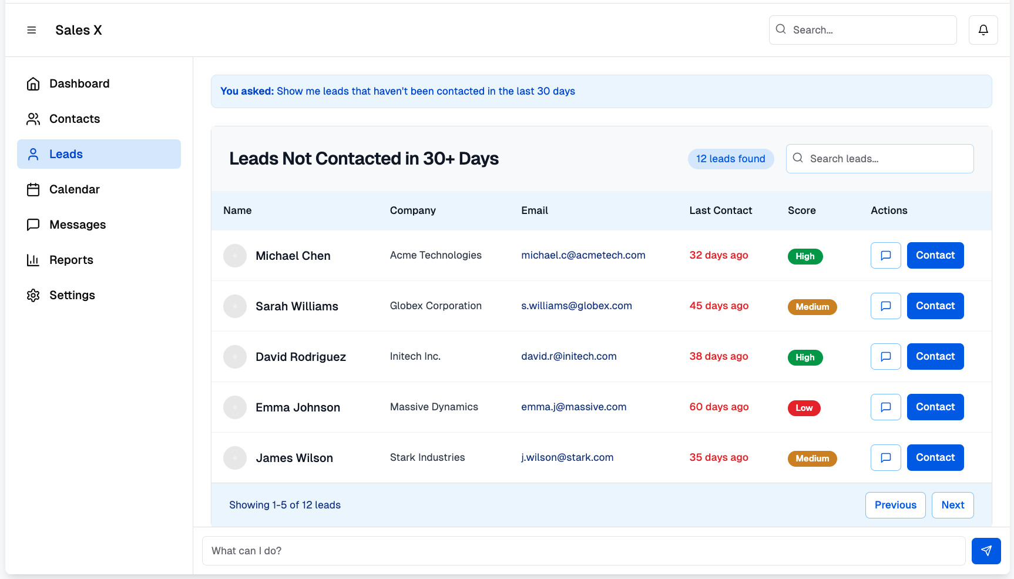The width and height of the screenshot is (1014, 579).
Task: Click the global Search field
Action: point(862,30)
